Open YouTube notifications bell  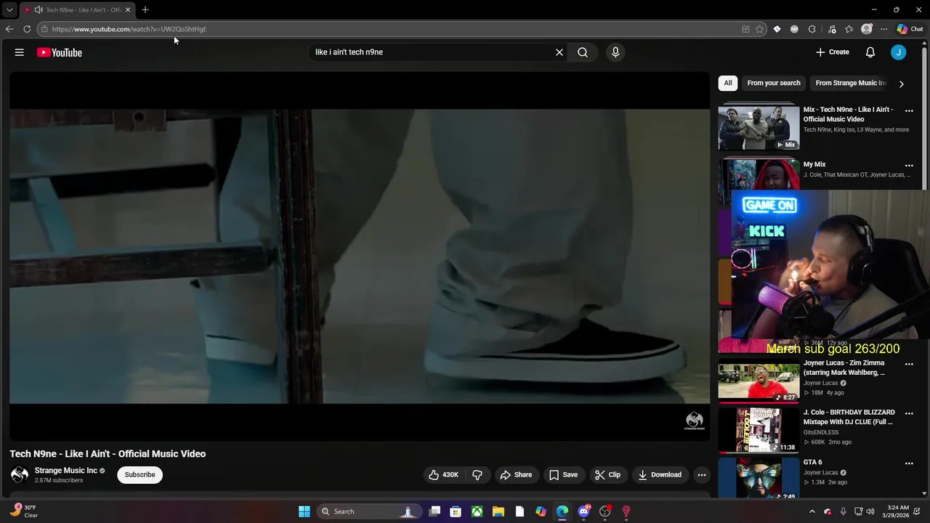(x=870, y=52)
